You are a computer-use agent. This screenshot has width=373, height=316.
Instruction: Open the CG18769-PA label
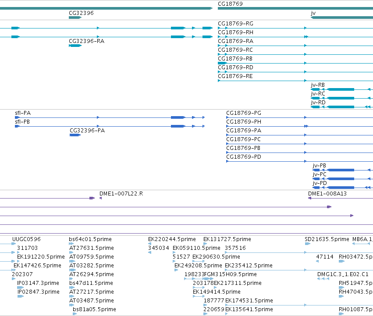(244, 131)
